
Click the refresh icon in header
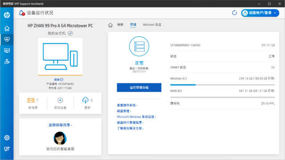(x=235, y=13)
